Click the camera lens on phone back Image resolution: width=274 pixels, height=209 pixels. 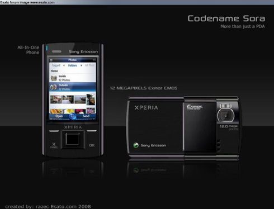point(226,115)
